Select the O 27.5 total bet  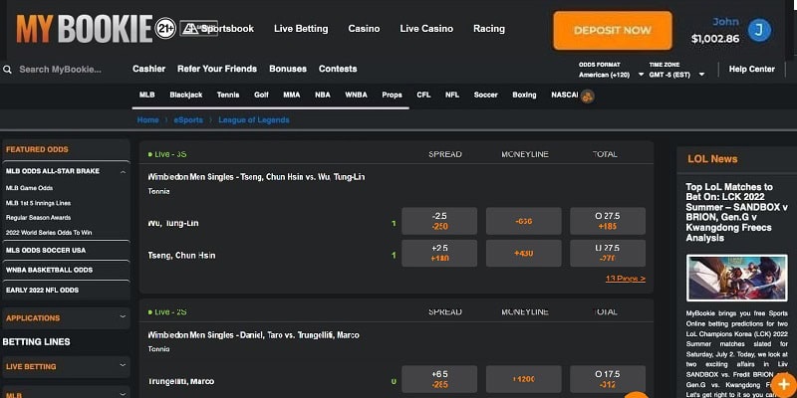click(608, 221)
